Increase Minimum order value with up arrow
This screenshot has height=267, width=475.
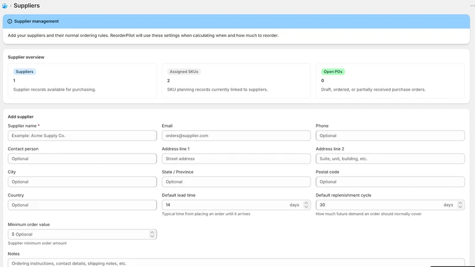pyautogui.click(x=152, y=232)
